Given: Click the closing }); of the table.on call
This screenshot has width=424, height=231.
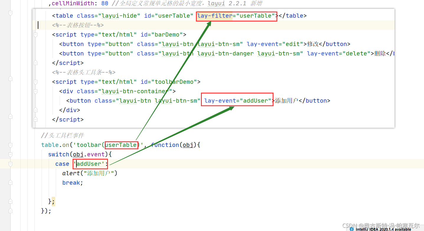Looking at the screenshot, I should pyautogui.click(x=46, y=211).
